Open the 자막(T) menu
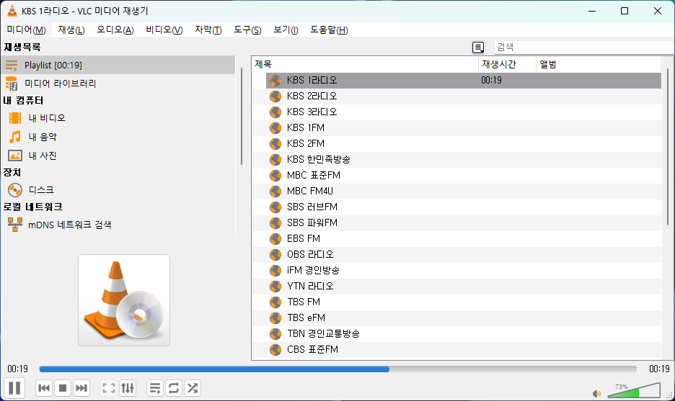The width and height of the screenshot is (675, 401). click(208, 30)
